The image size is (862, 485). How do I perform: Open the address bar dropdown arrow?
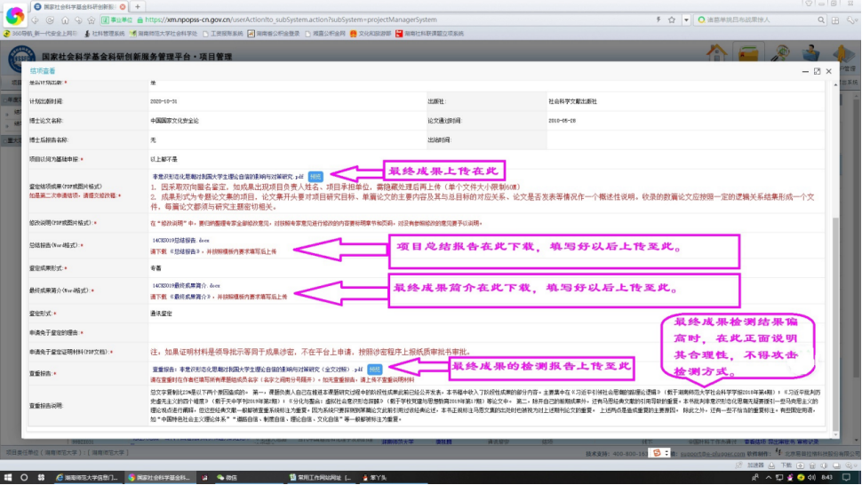(686, 20)
